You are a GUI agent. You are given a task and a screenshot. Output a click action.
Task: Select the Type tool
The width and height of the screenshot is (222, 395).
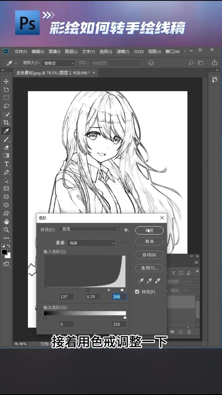pyautogui.click(x=6, y=164)
